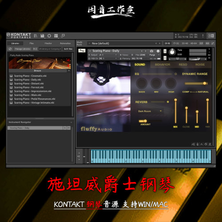The width and height of the screenshot is (222, 222).
Task: Open the NOISE tab
Action: [x=200, y=65]
